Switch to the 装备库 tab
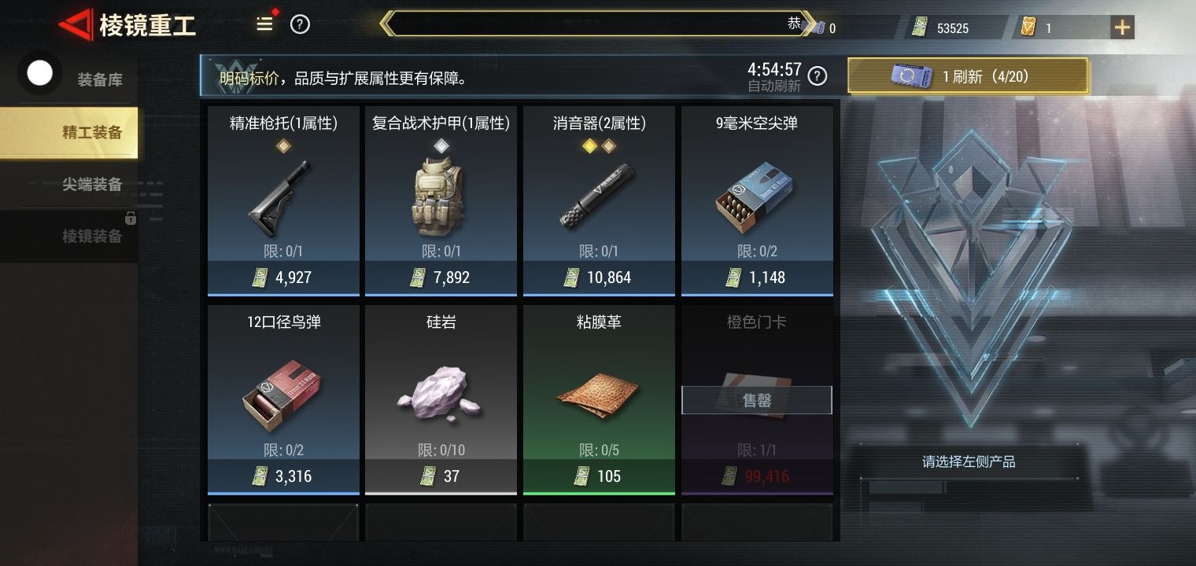This screenshot has height=566, width=1196. [x=99, y=79]
